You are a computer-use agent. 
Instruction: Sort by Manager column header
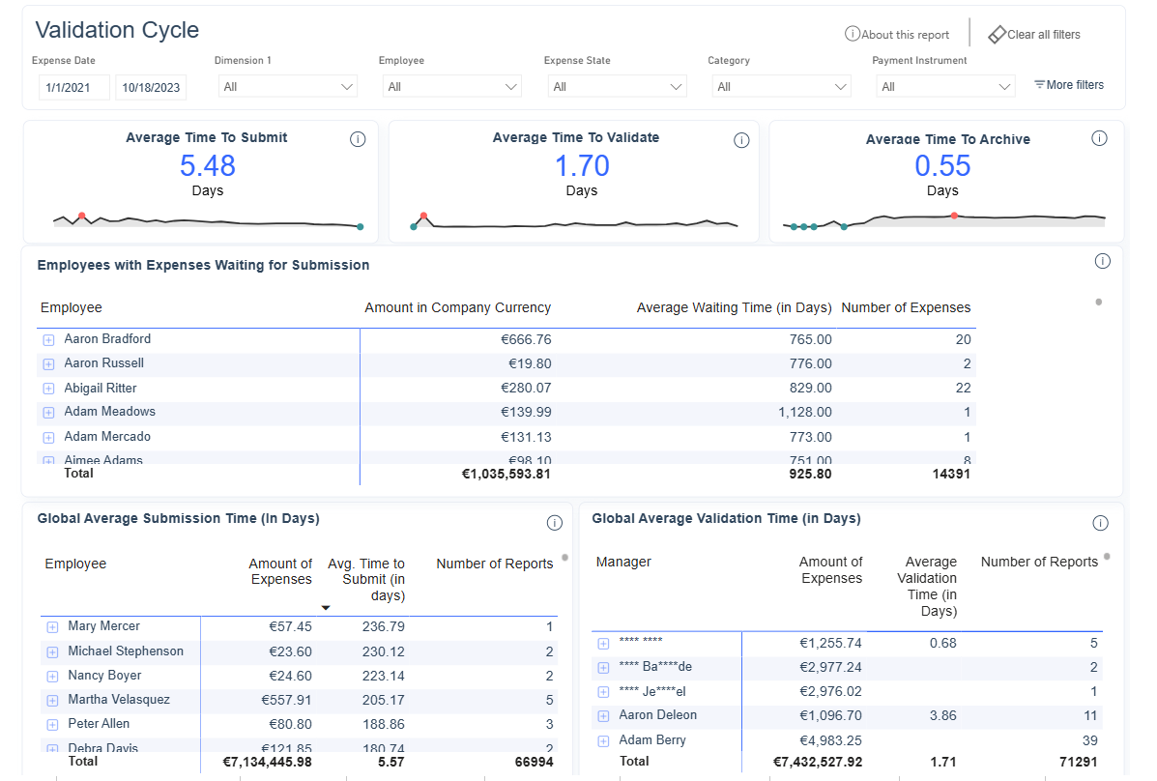pos(623,562)
